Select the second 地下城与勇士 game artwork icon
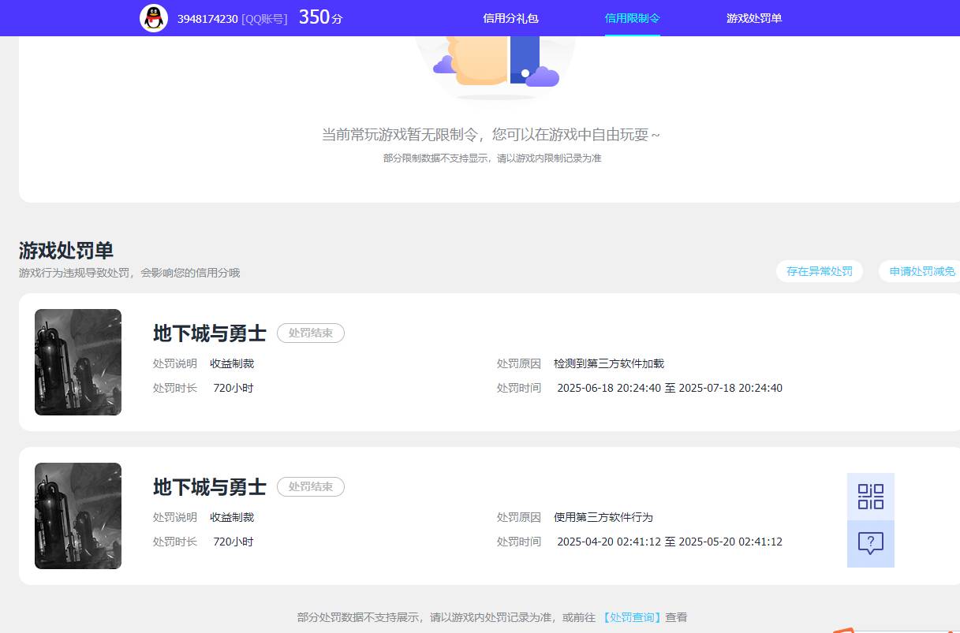The width and height of the screenshot is (960, 633). (77, 515)
